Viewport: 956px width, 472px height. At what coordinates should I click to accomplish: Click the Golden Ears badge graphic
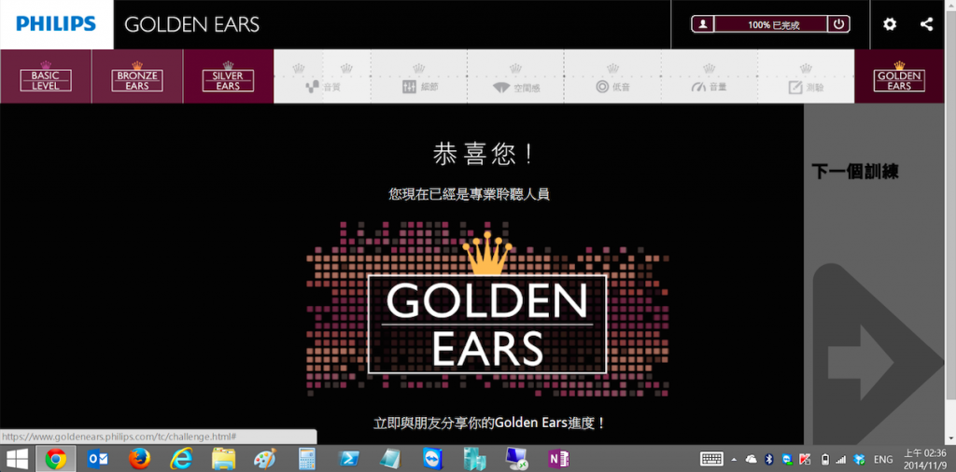[x=487, y=311]
